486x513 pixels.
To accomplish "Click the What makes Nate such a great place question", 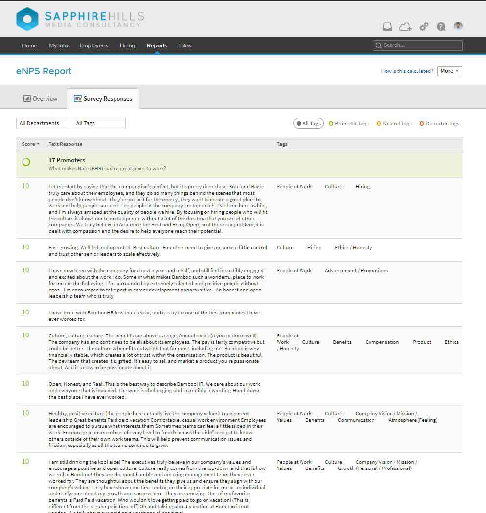I will tap(107, 169).
